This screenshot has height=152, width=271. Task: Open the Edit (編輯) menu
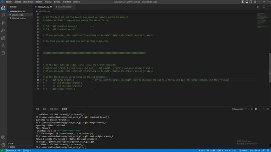18,2
